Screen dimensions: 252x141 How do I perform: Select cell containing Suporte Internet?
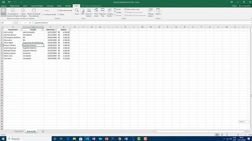coord(33,51)
